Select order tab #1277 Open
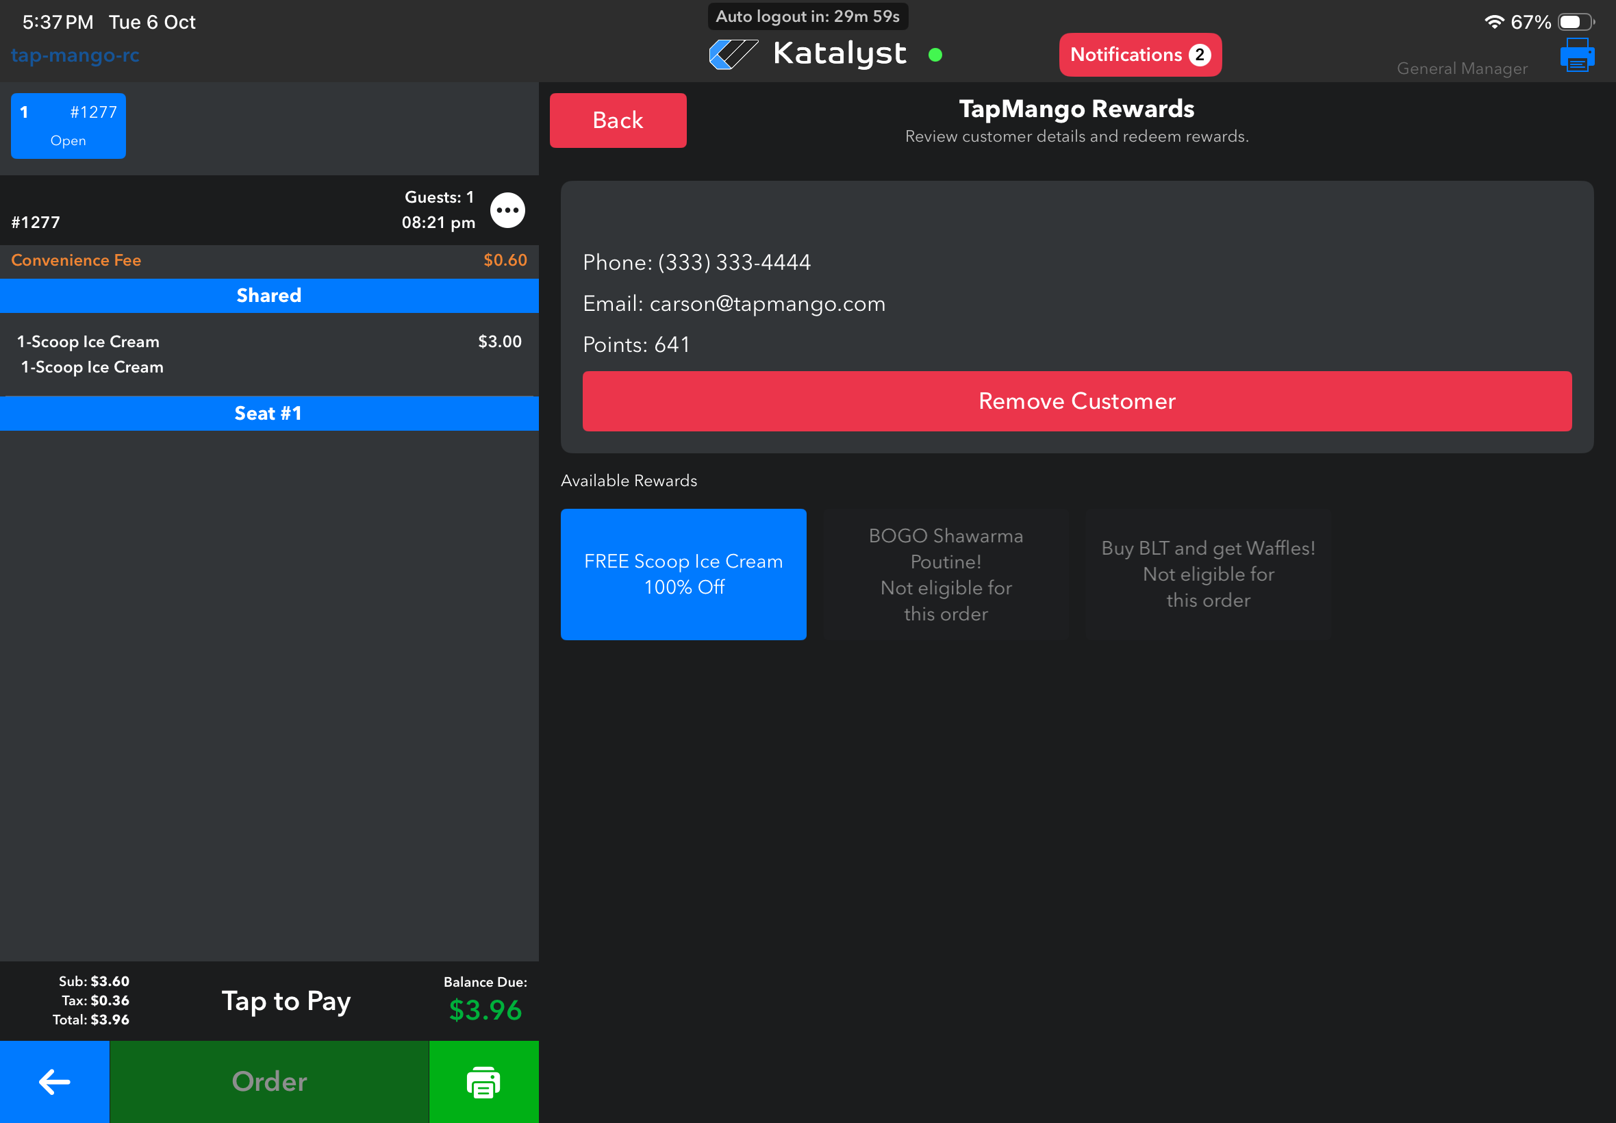Screen dimensions: 1616x1123 click(68, 126)
